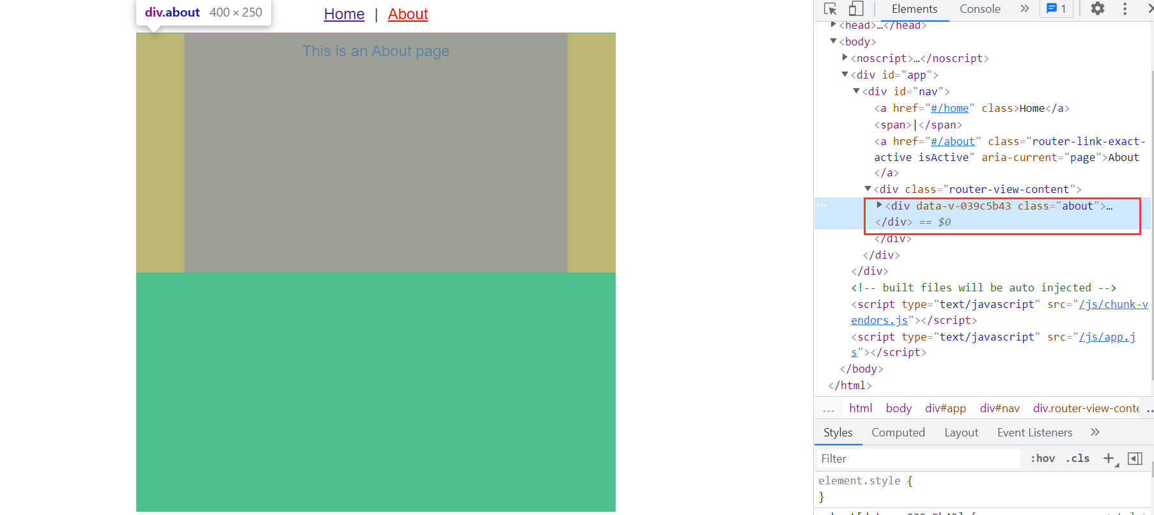Open the Event Listeners tab

tap(1034, 433)
